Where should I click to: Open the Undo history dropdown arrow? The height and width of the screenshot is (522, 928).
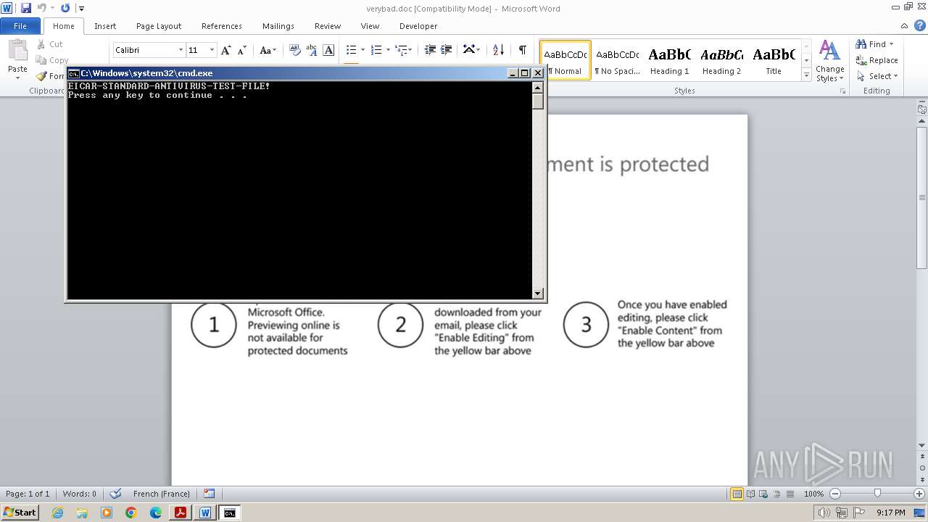point(52,8)
